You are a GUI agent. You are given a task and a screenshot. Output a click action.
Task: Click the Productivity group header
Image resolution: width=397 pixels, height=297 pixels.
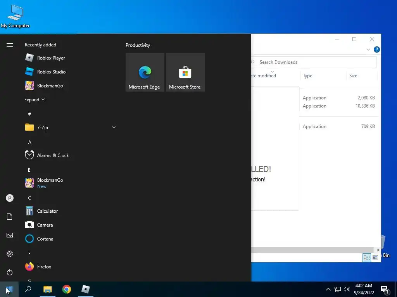pos(138,45)
